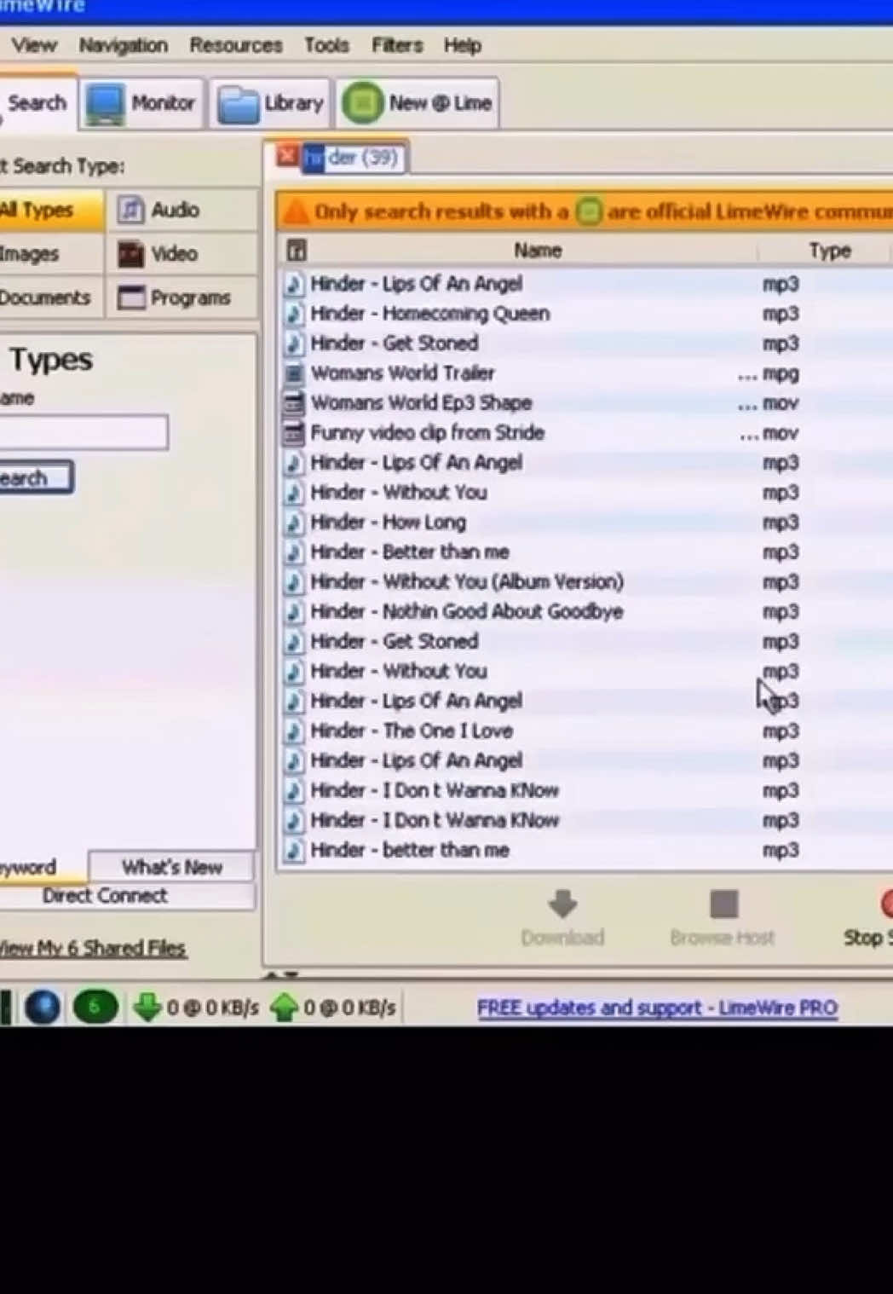Click the Browse Host button
This screenshot has height=1294, width=893.
723,918
